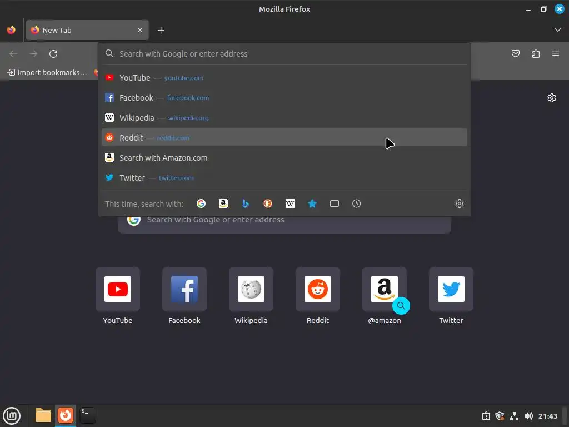Reload the current page

(53, 54)
